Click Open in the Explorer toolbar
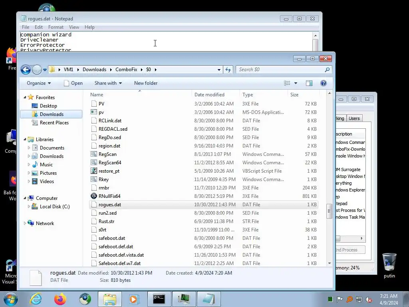409x307 pixels. pos(73,83)
